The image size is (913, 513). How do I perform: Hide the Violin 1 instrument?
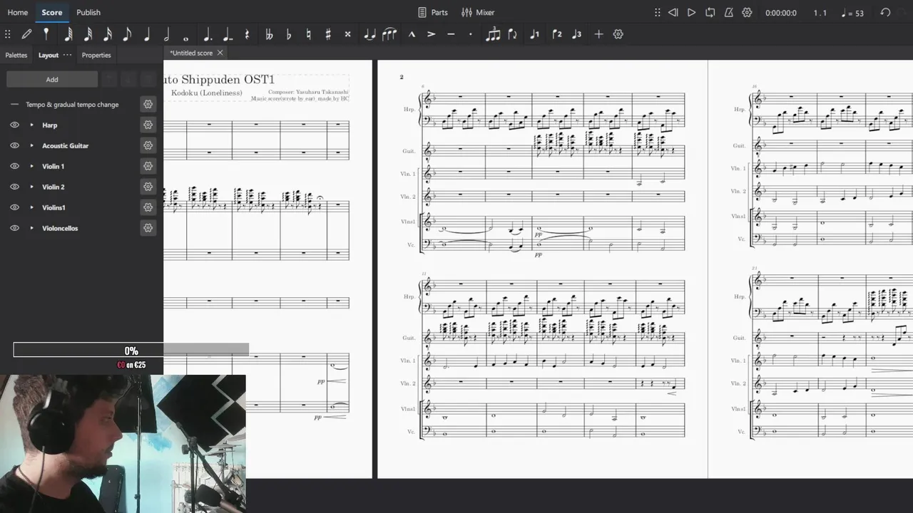pos(14,166)
